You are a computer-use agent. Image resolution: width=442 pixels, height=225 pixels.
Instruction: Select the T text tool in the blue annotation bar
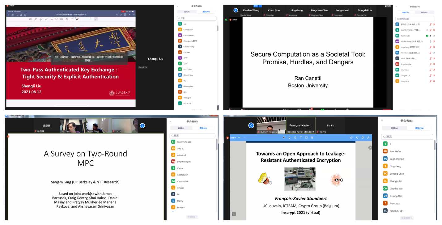click(x=301, y=138)
